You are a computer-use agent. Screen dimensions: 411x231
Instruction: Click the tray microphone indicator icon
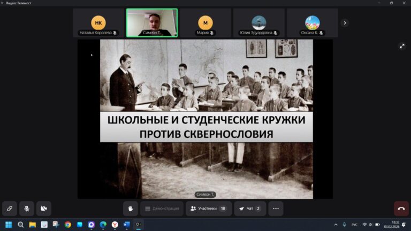(x=345, y=225)
